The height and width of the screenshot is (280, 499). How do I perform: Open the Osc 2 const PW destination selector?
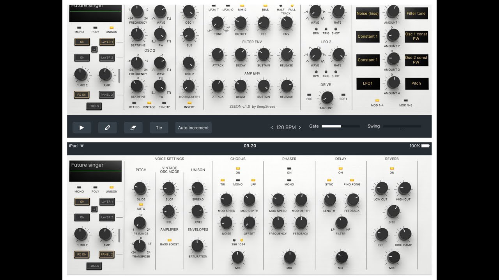click(x=416, y=60)
